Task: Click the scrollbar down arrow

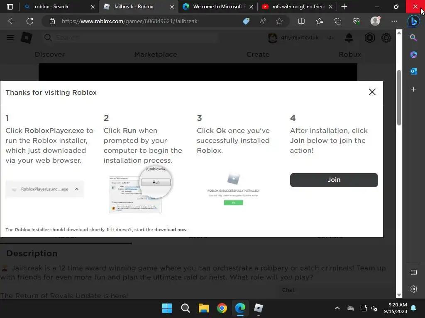Action: [x=399, y=295]
